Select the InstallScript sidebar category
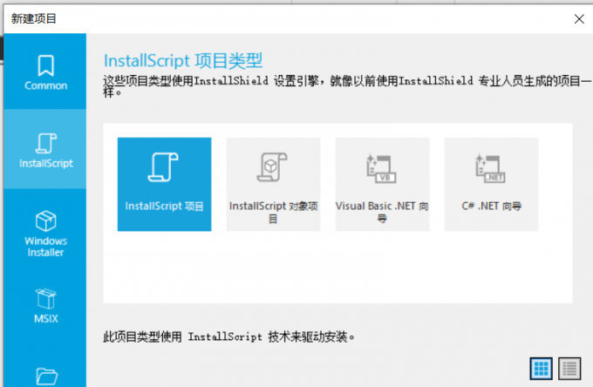593x387 pixels. coord(45,150)
